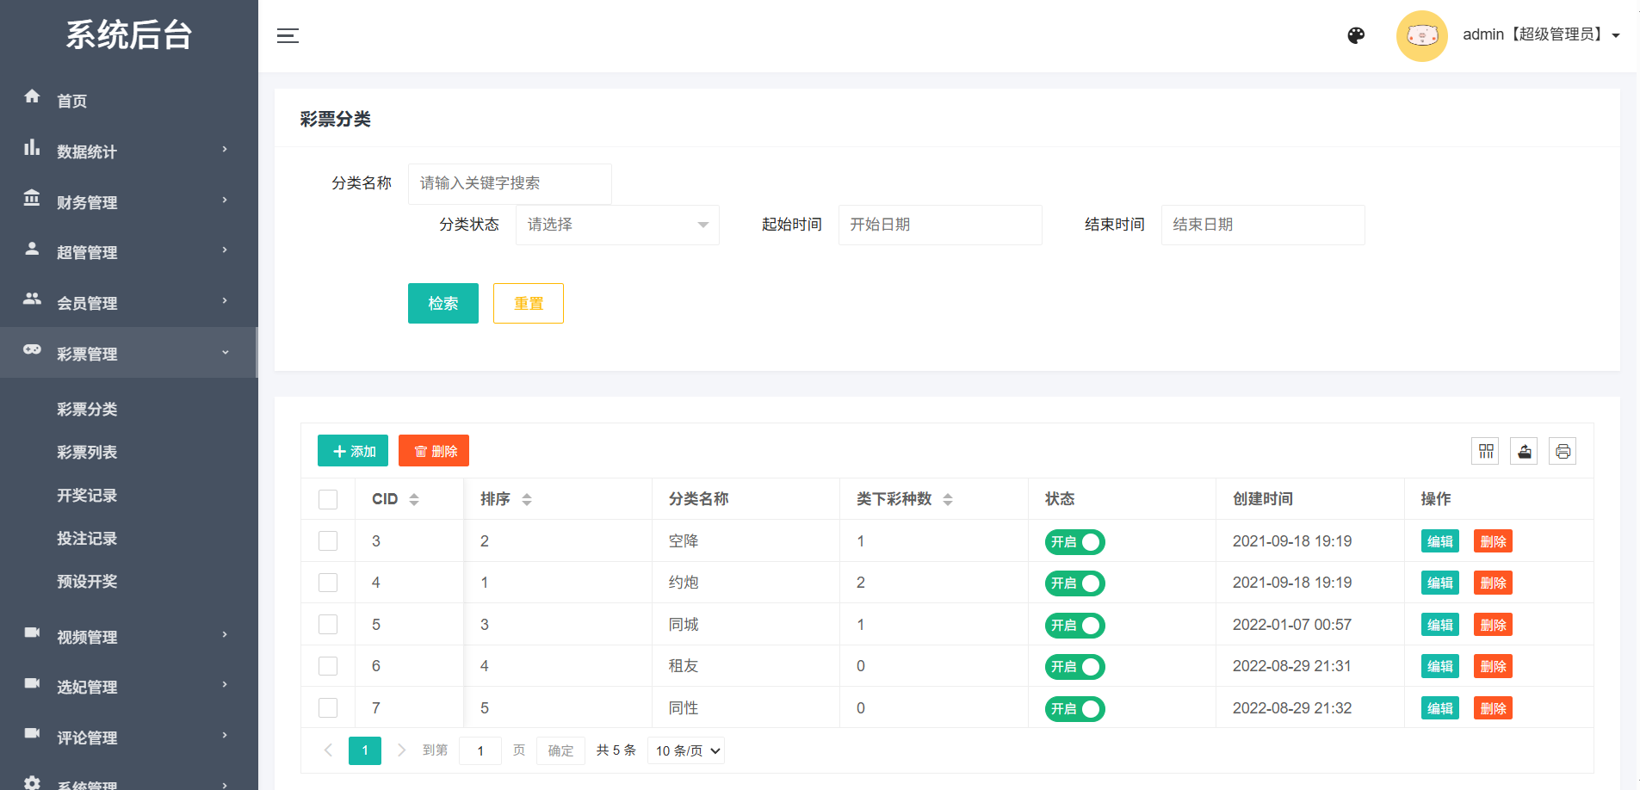Click the admin avatar image
Viewport: 1640px width, 790px height.
(x=1421, y=35)
